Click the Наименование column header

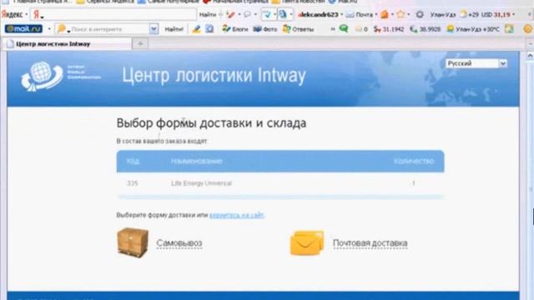[197, 161]
